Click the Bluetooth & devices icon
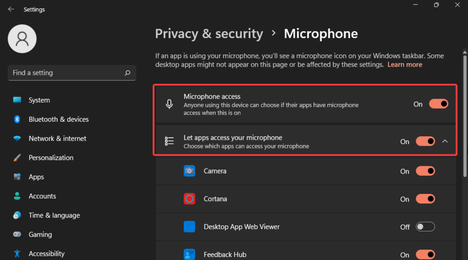This screenshot has height=260, width=468. tap(17, 120)
